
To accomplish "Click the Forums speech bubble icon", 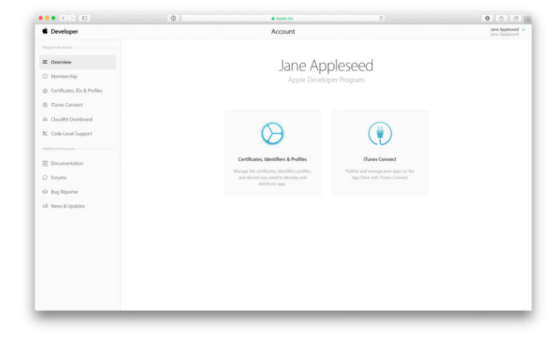I will point(45,177).
